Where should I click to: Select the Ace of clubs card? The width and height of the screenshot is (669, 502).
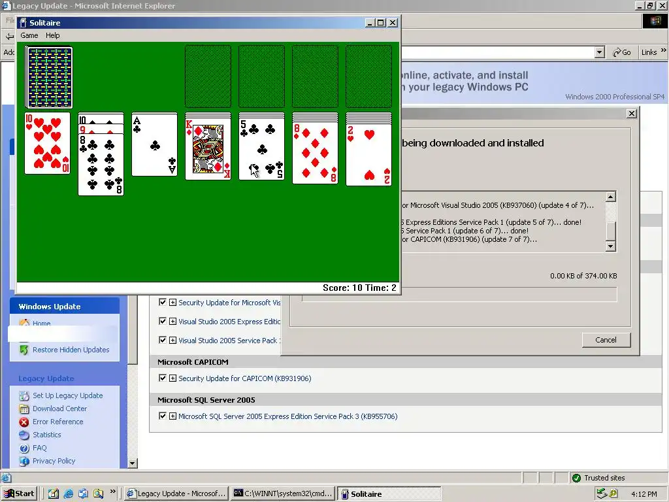point(154,145)
